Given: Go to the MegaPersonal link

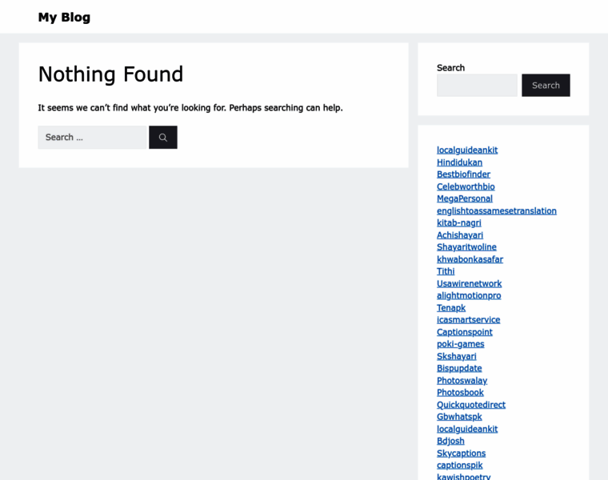Looking at the screenshot, I should tap(464, 198).
